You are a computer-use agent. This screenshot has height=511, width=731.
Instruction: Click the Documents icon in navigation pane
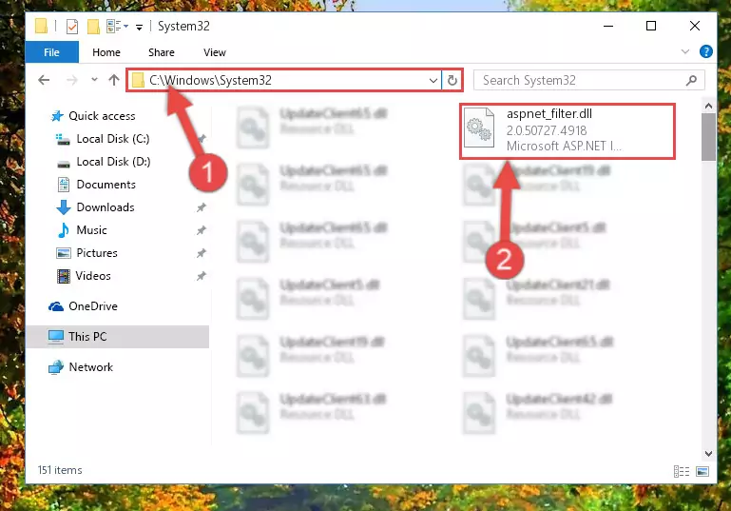point(64,185)
